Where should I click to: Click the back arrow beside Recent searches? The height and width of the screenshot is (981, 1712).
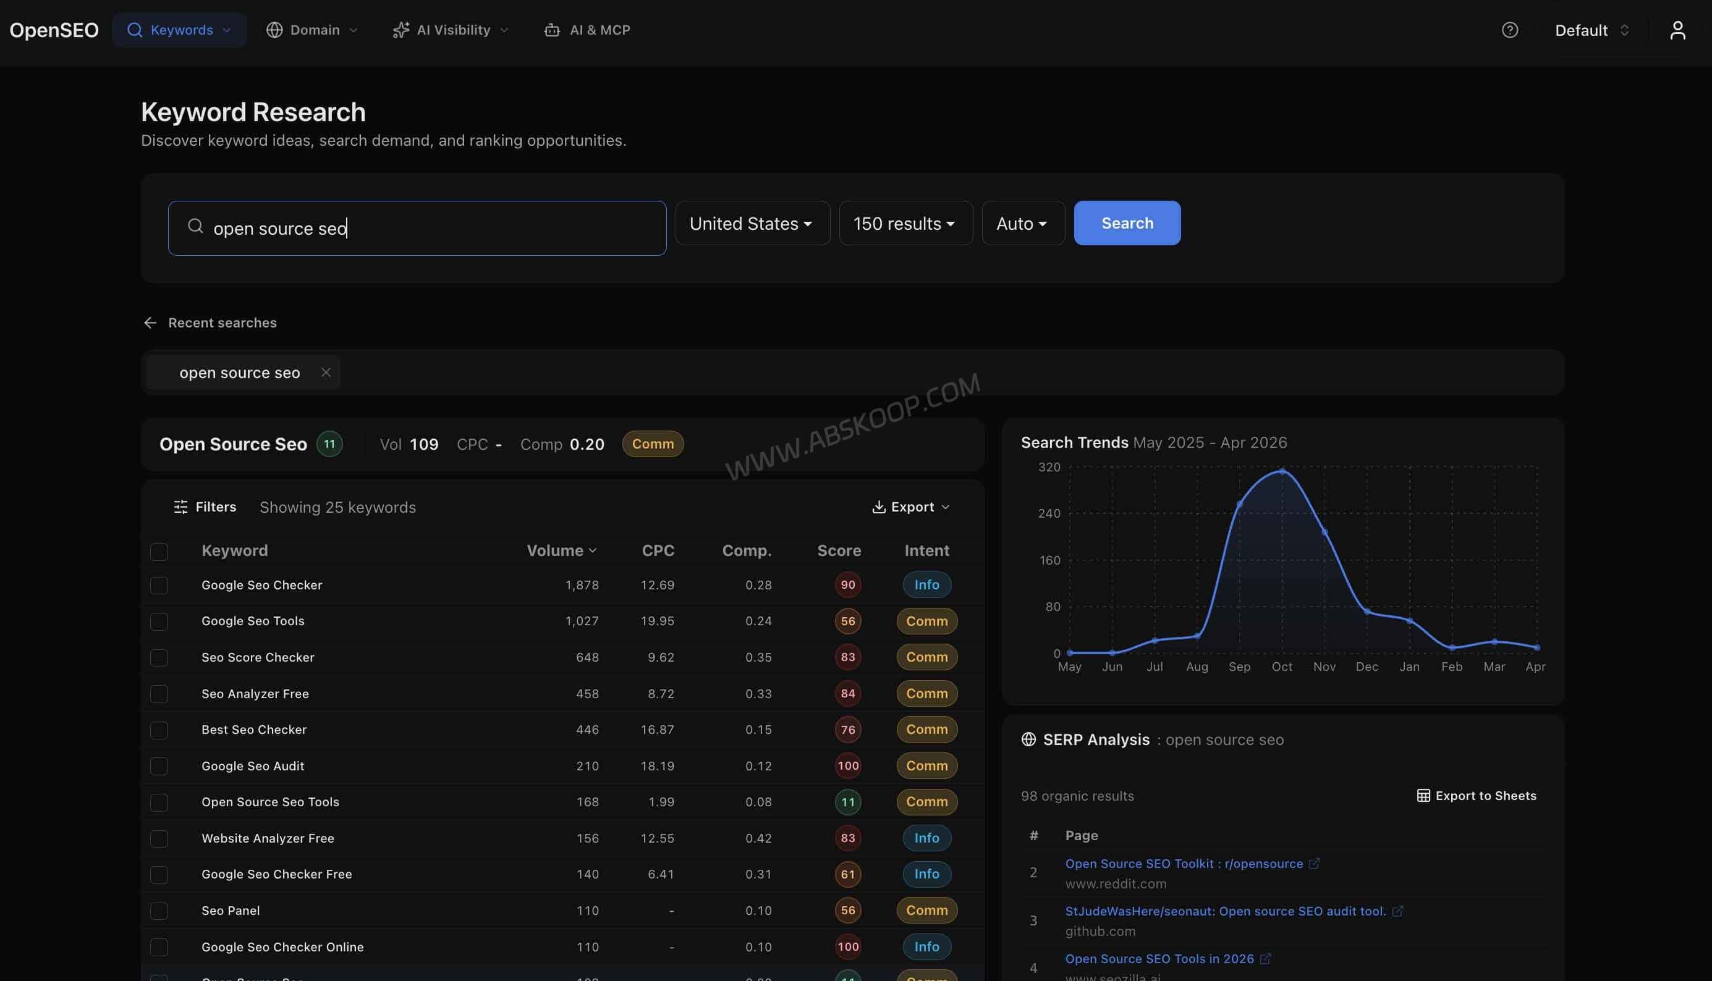pyautogui.click(x=150, y=322)
